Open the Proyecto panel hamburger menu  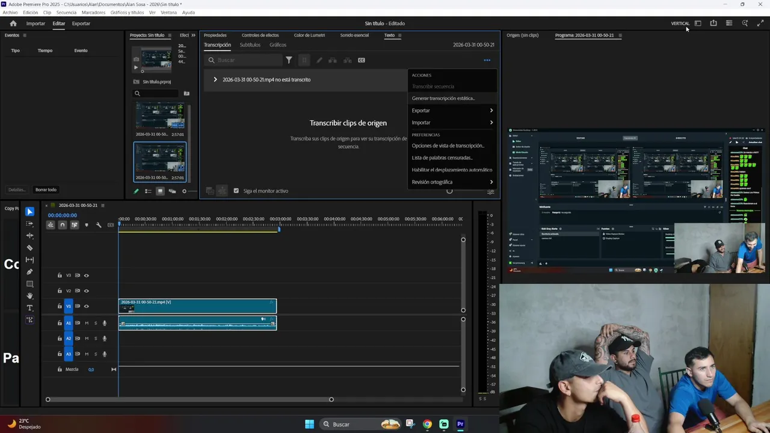(170, 35)
